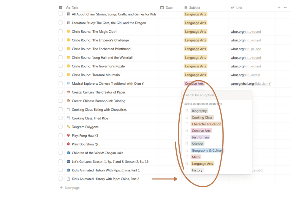
Task: Tick checkbox for Circle Round: 'The Magic Cloth'
Action: [61, 32]
